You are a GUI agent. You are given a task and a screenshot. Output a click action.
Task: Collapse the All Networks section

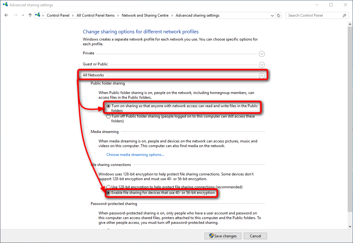point(262,76)
